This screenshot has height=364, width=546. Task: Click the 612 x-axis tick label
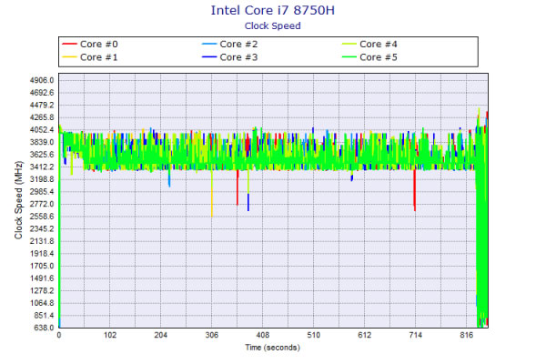[364, 335]
